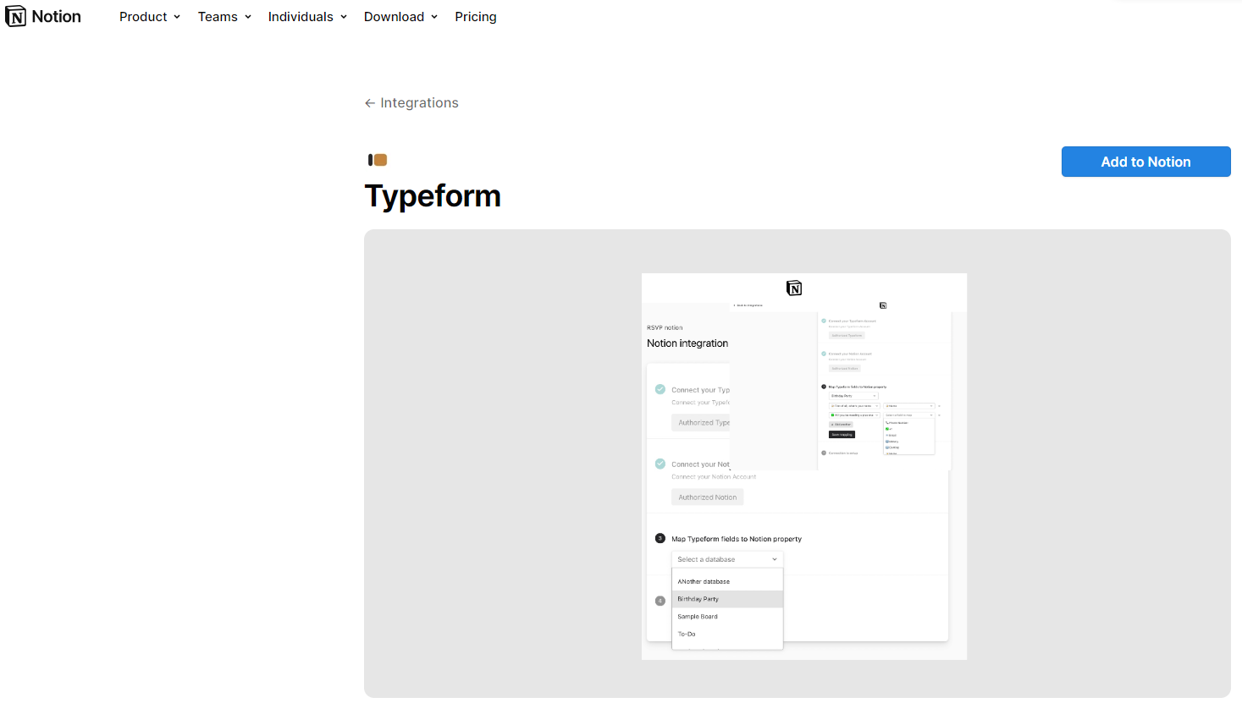Viewport: 1242px width, 703px height.
Task: Click the Notion logo inside the preview
Action: 794,288
